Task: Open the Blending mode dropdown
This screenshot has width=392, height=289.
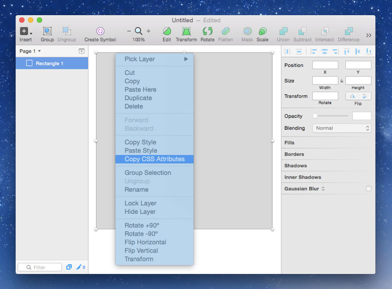Action: (342, 128)
